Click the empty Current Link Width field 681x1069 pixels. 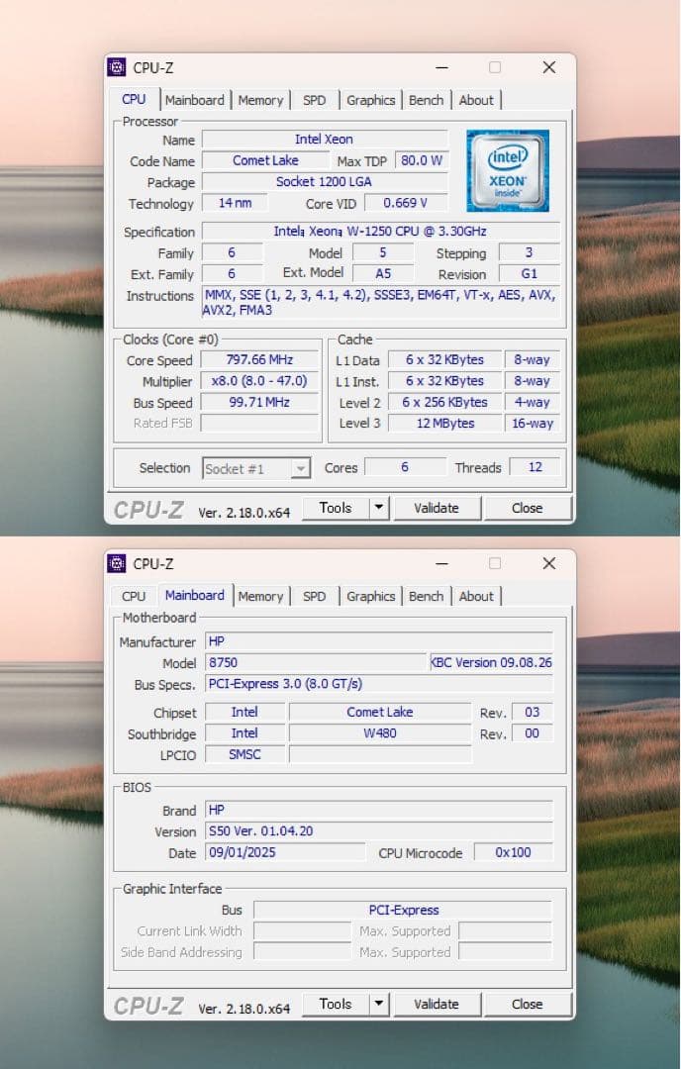[x=303, y=931]
